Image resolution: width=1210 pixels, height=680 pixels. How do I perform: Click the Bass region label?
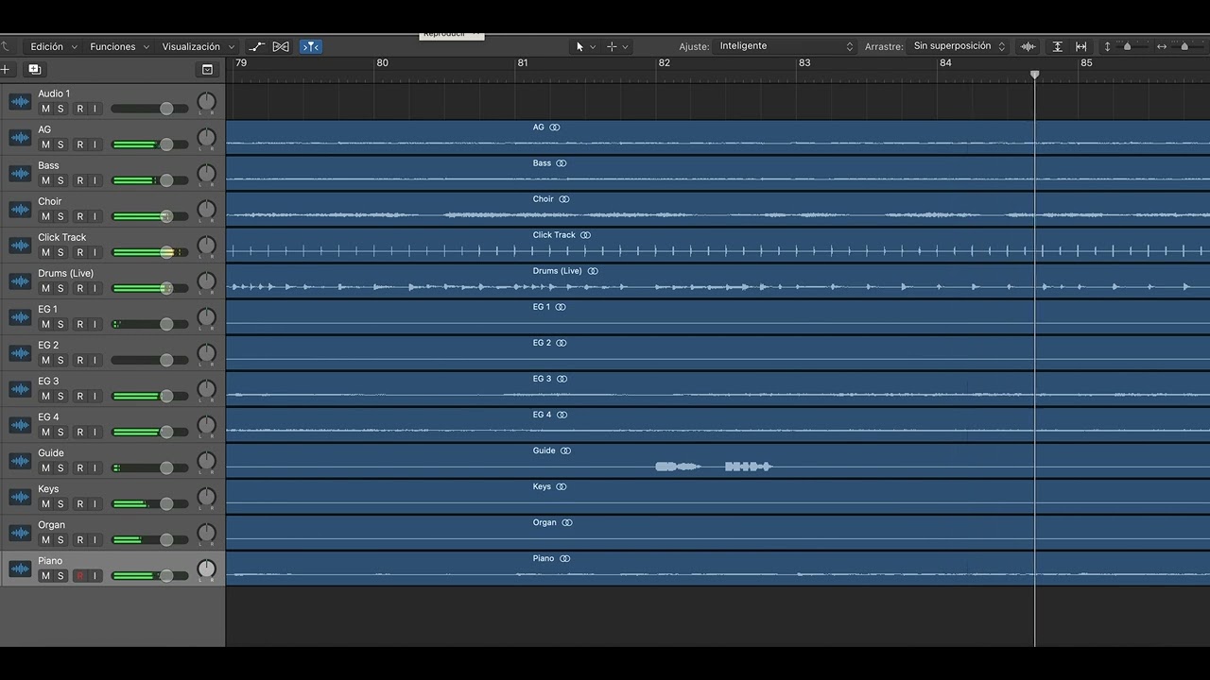tap(542, 163)
